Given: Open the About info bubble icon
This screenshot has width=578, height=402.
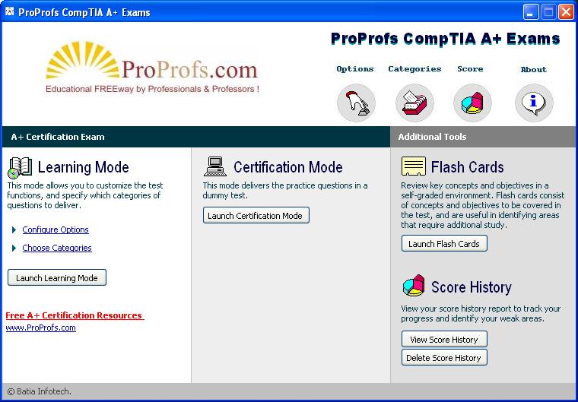Looking at the screenshot, I should (534, 103).
